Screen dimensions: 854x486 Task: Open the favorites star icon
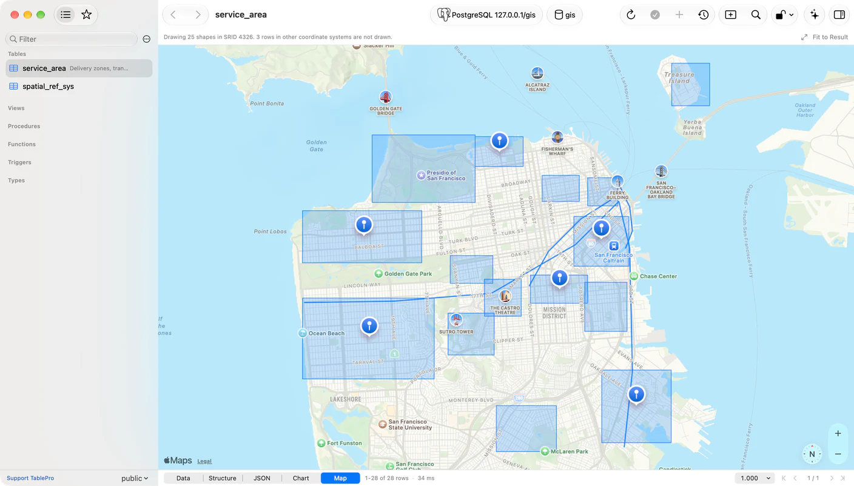pos(87,15)
